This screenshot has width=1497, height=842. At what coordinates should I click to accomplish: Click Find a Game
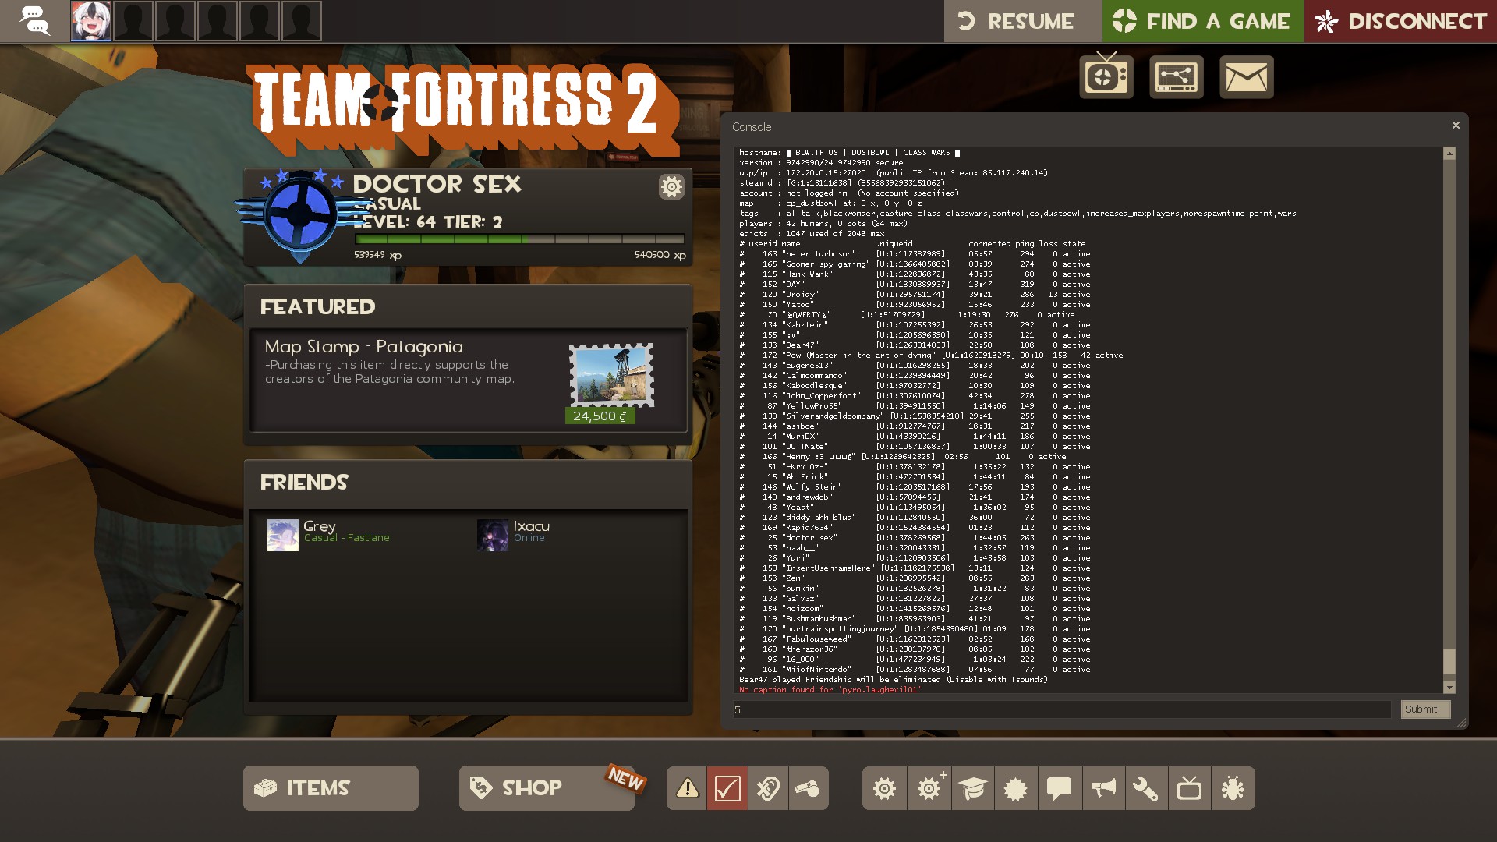pos(1202,21)
